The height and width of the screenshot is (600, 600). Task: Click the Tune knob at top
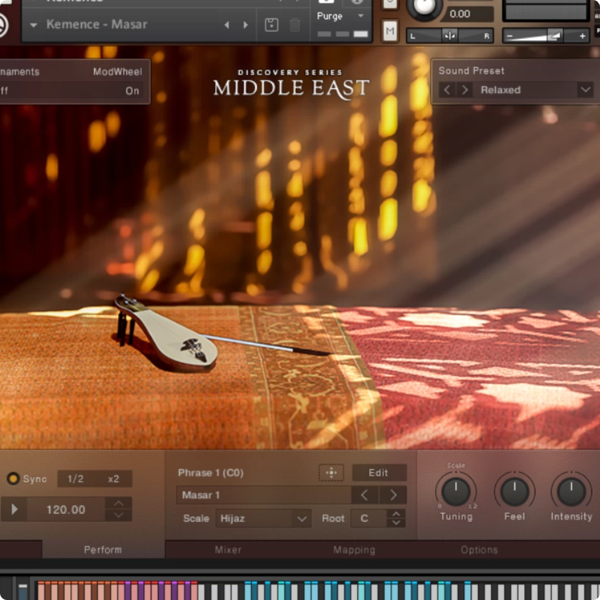(424, 7)
